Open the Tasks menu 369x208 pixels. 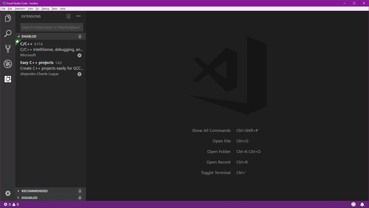click(x=54, y=9)
